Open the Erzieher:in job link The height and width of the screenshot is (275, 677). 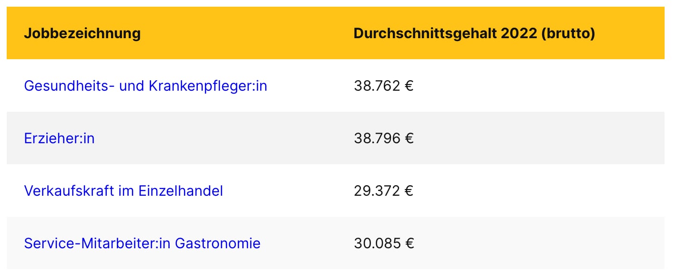(59, 138)
